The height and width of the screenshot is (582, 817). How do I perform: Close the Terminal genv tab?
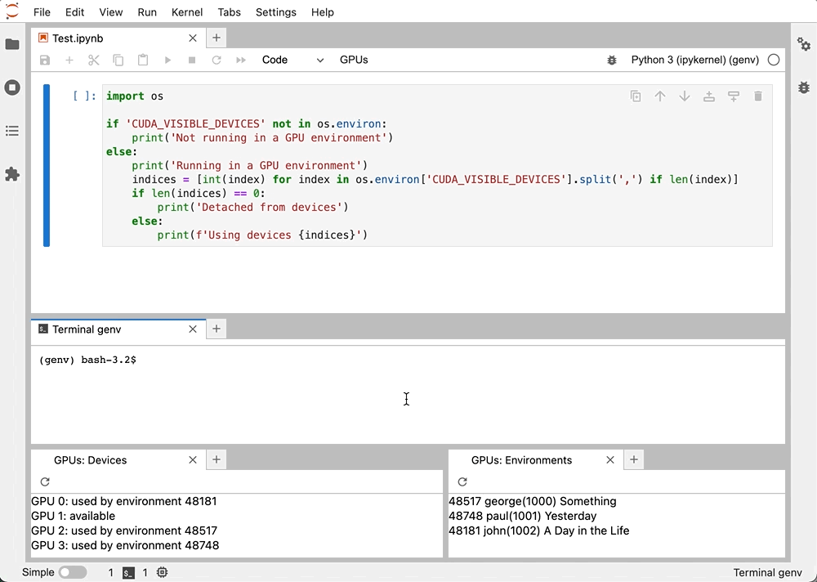(193, 329)
